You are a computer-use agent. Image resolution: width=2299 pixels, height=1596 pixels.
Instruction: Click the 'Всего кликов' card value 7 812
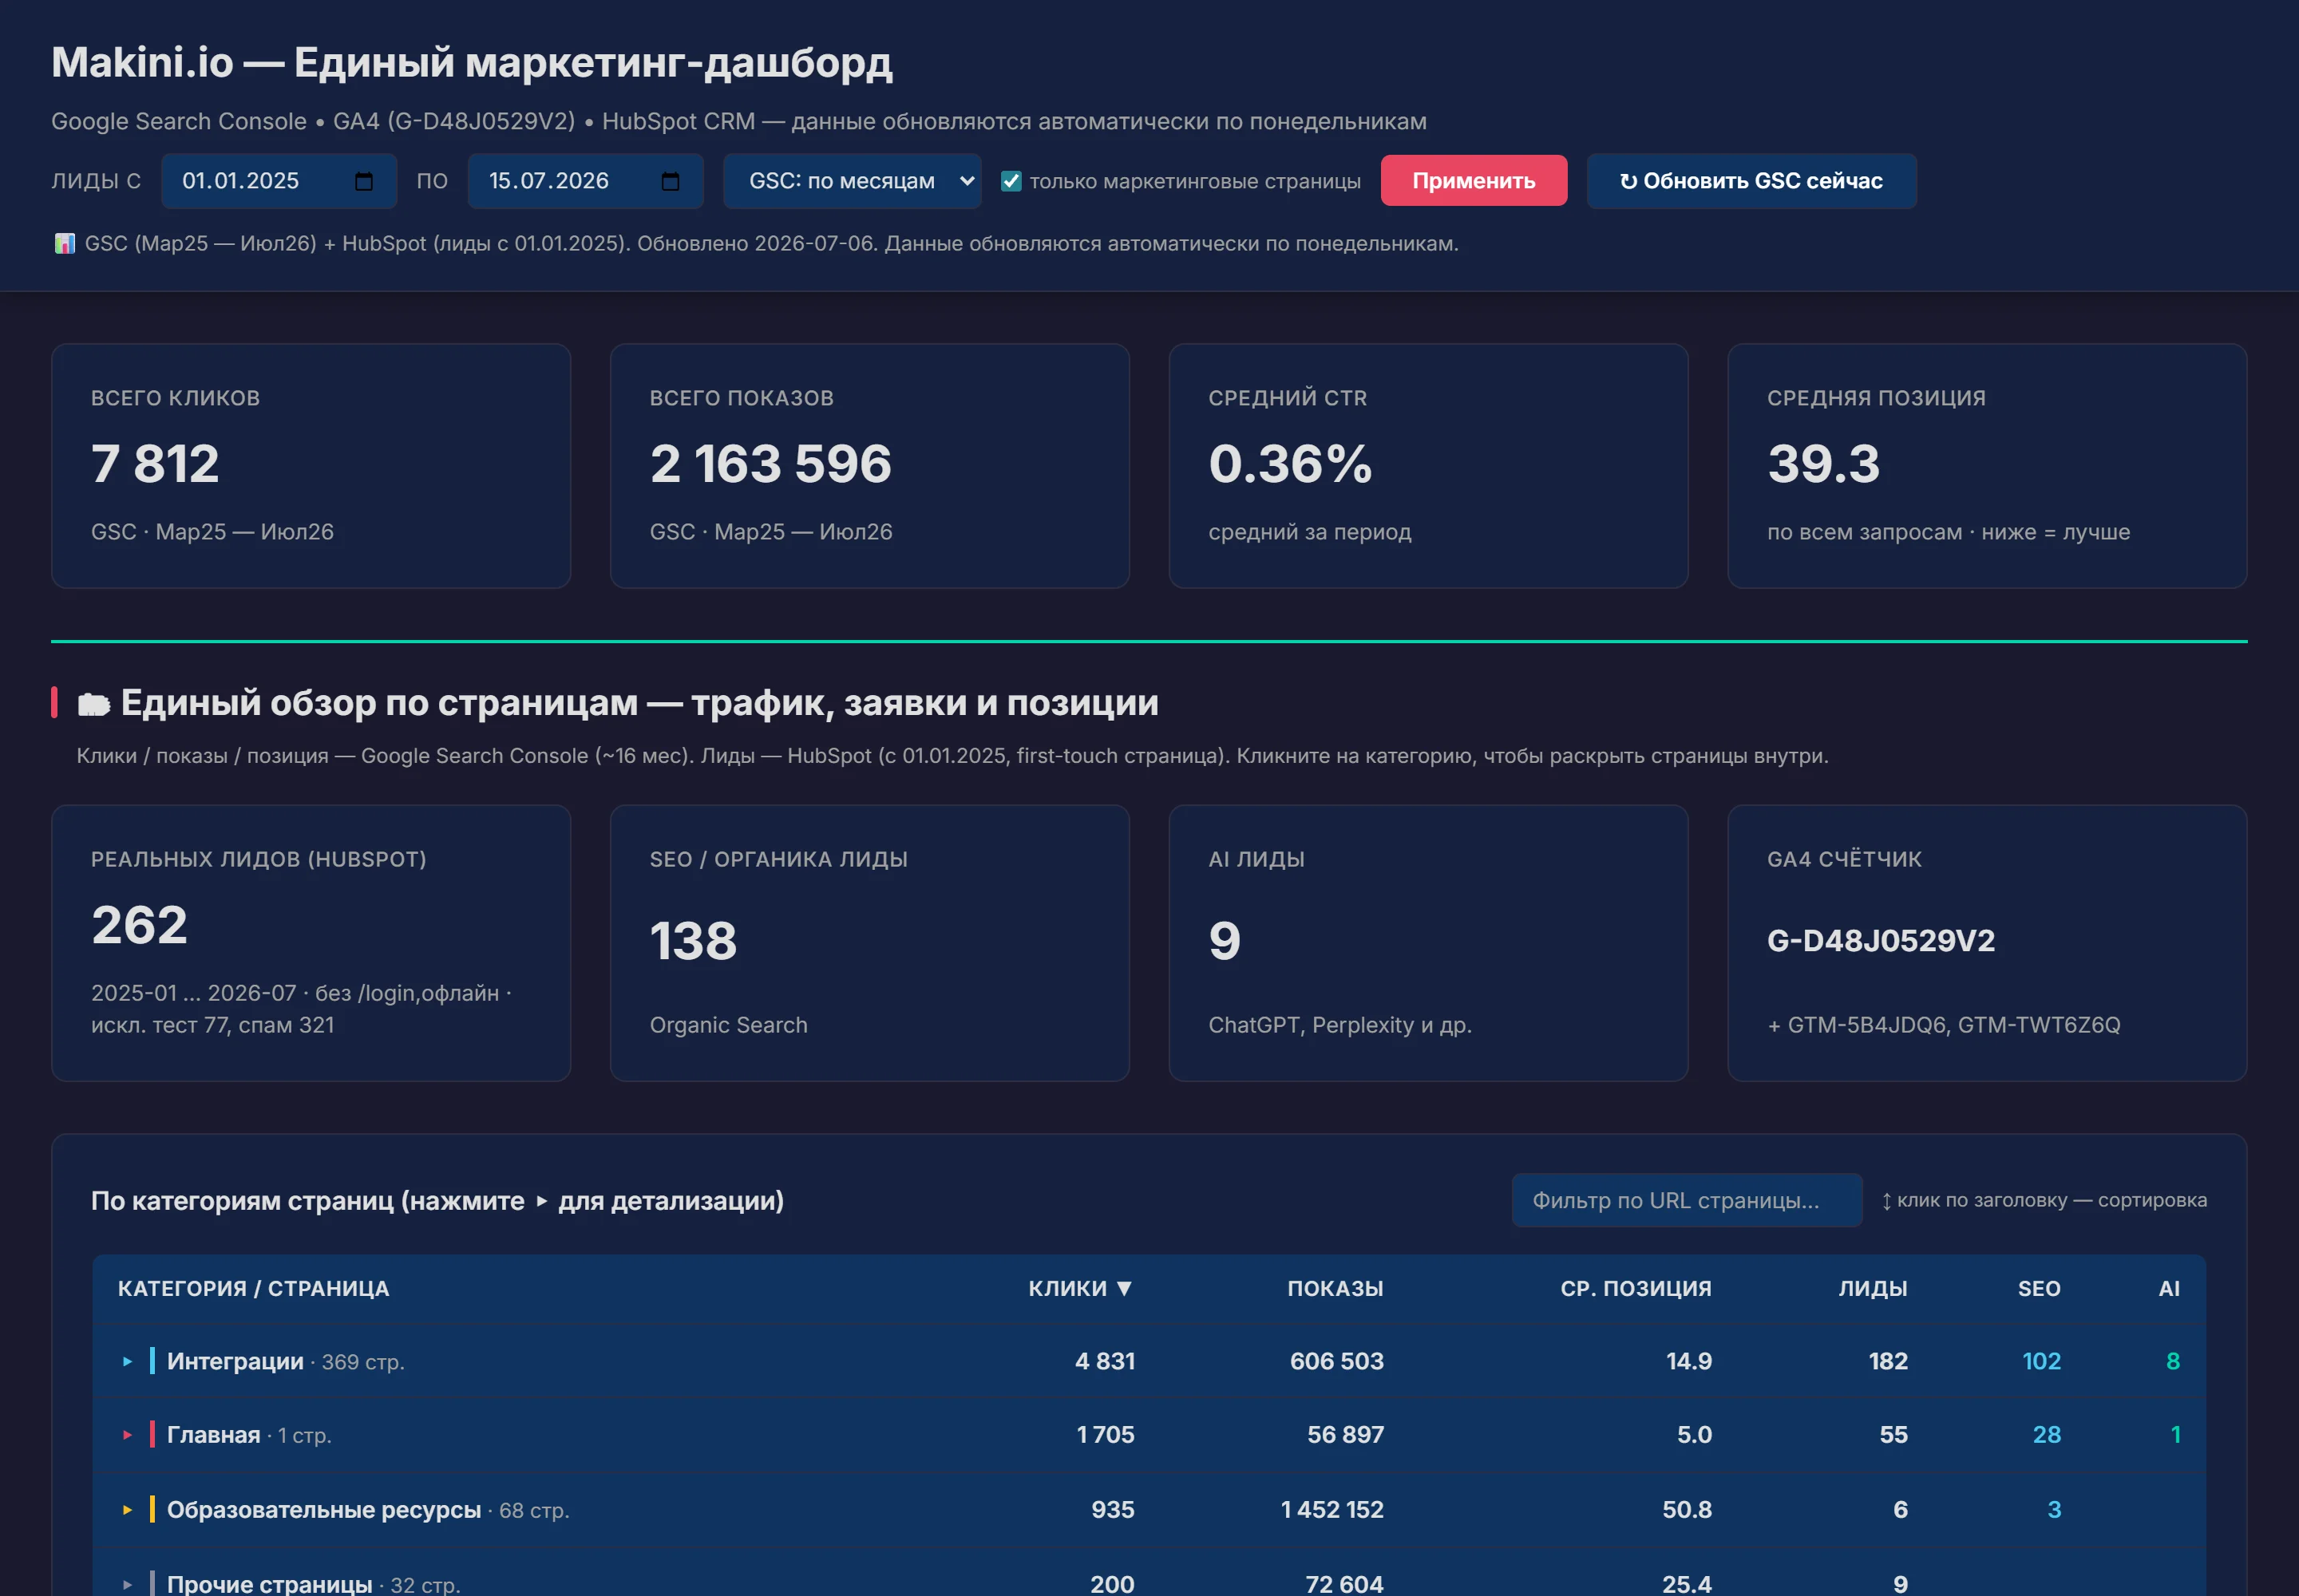(155, 464)
